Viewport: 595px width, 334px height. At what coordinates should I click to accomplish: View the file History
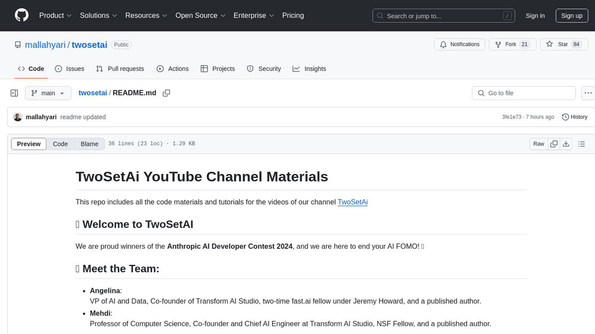click(x=574, y=117)
